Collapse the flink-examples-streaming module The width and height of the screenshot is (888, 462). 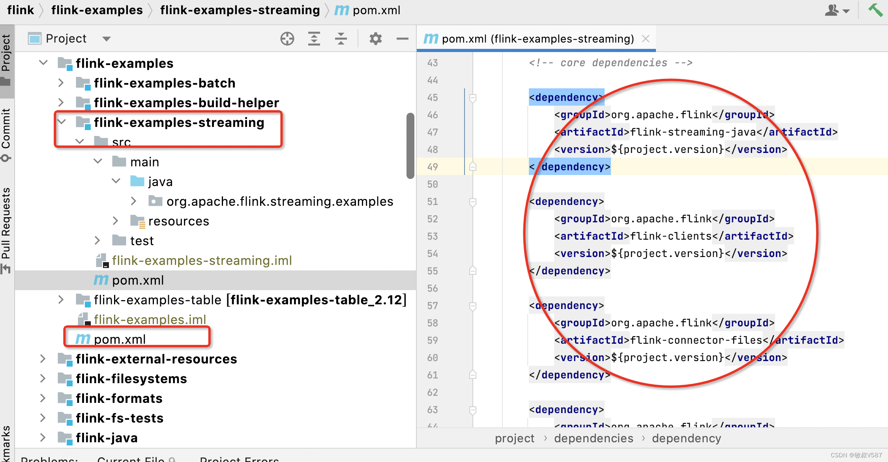[x=62, y=122]
